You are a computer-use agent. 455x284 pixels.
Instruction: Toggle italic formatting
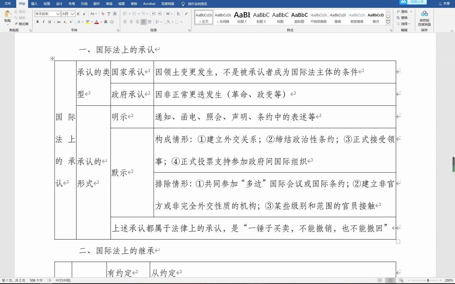click(x=44, y=22)
